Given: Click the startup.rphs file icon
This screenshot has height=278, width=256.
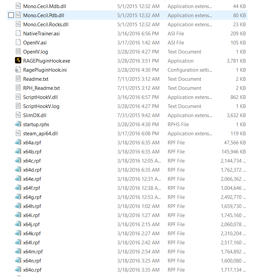Looking at the screenshot, I should point(18,124).
